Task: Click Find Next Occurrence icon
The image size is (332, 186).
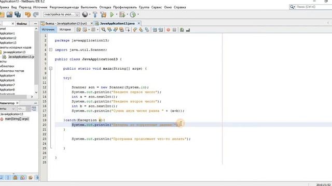Action: 115,30
